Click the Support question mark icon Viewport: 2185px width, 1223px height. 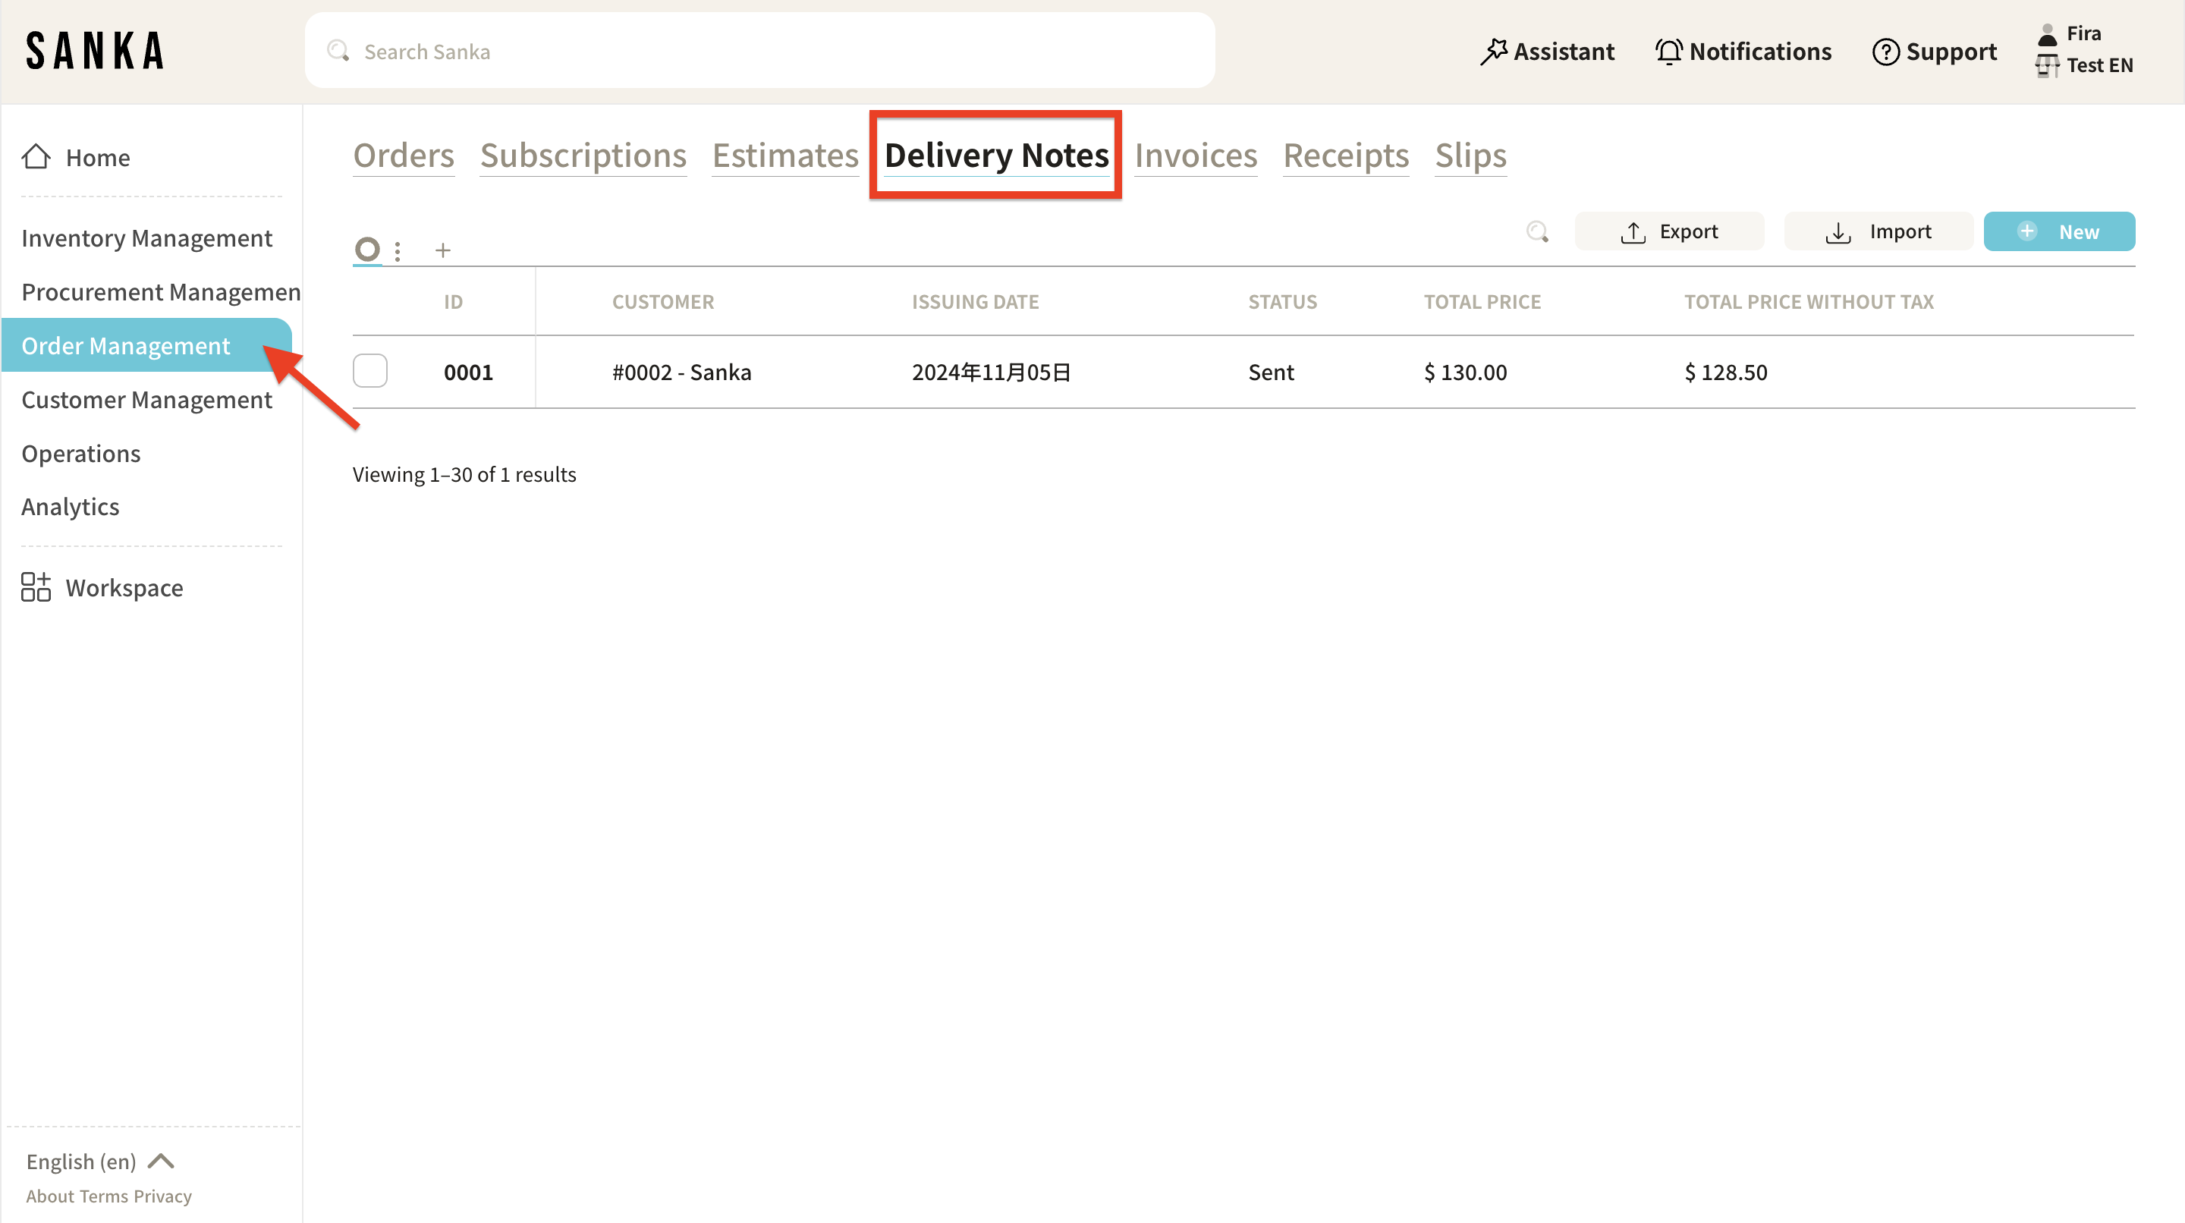coord(1885,52)
